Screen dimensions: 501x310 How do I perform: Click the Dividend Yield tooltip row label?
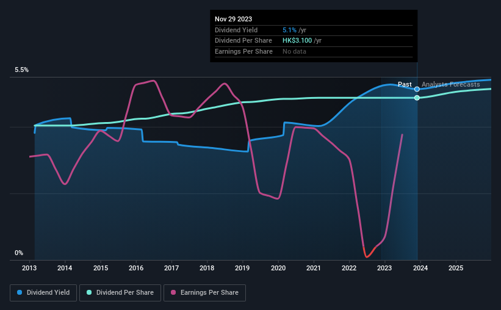236,30
